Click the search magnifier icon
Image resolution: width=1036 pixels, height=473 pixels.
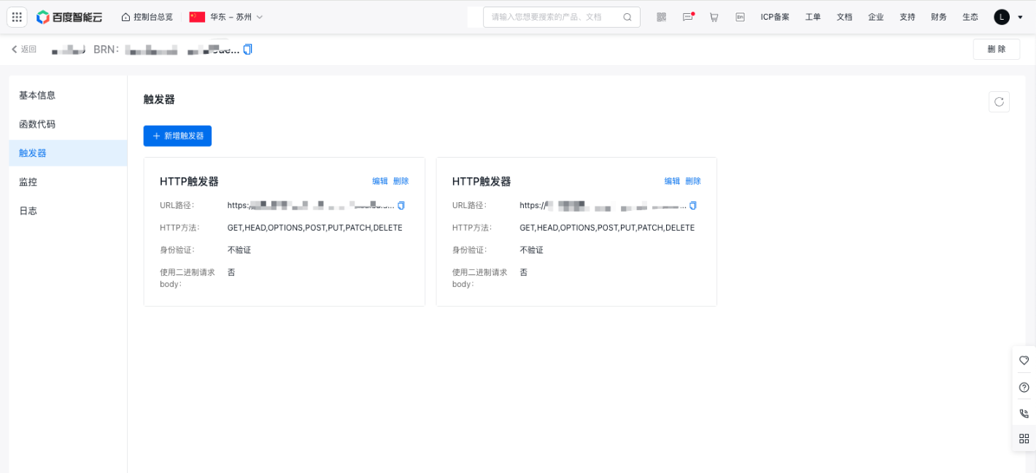tap(627, 17)
